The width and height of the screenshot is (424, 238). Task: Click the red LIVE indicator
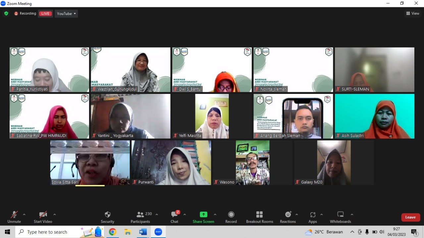click(x=45, y=14)
